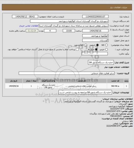This screenshot has width=134, height=148.
Task: Click the need date cell 1404/09/16 in table
Action: pos(14,86)
